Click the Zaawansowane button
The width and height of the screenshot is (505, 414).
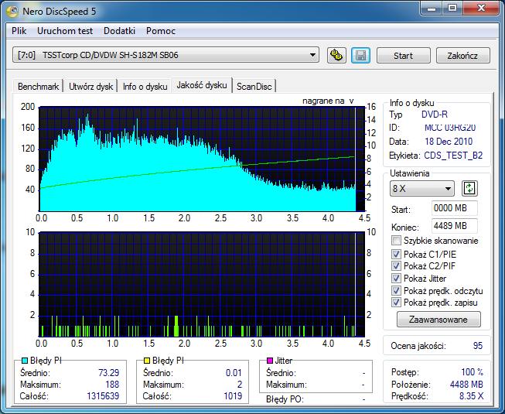438,320
